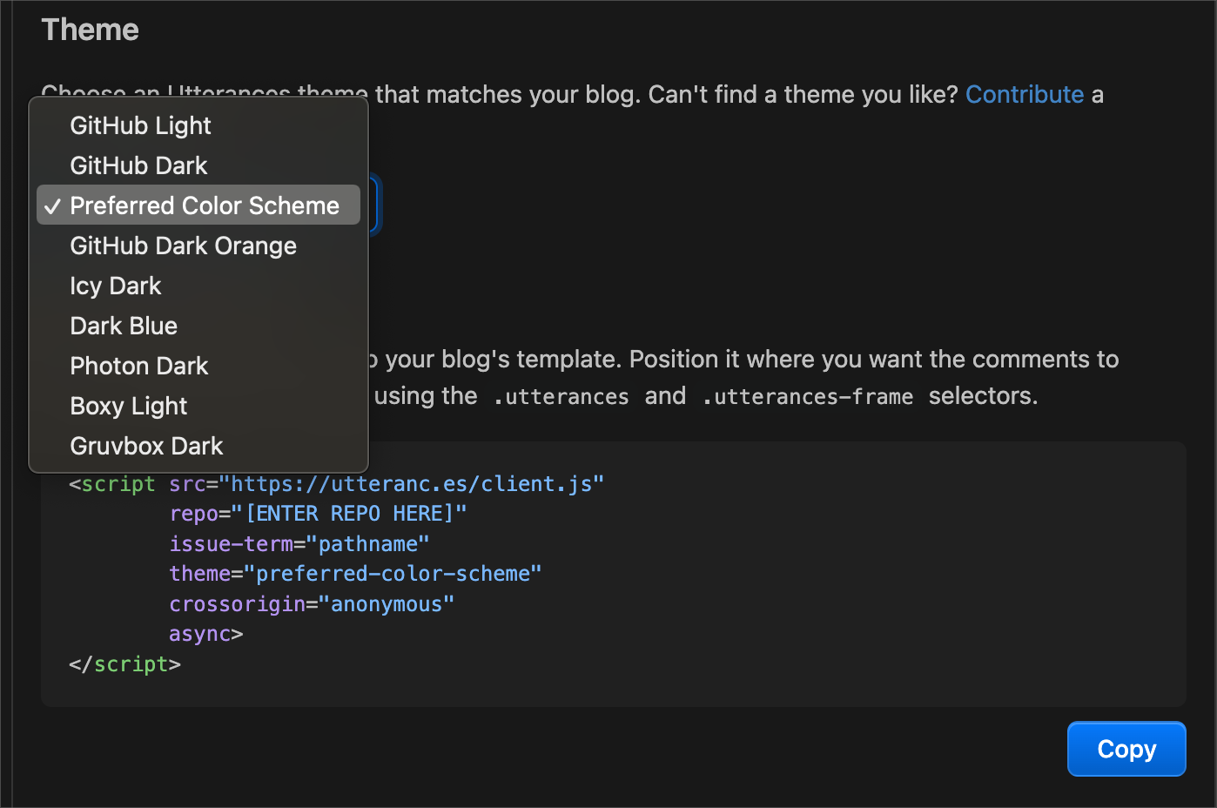1217x808 pixels.
Task: Click the issue-term="pathname" code line
Action: click(x=299, y=544)
